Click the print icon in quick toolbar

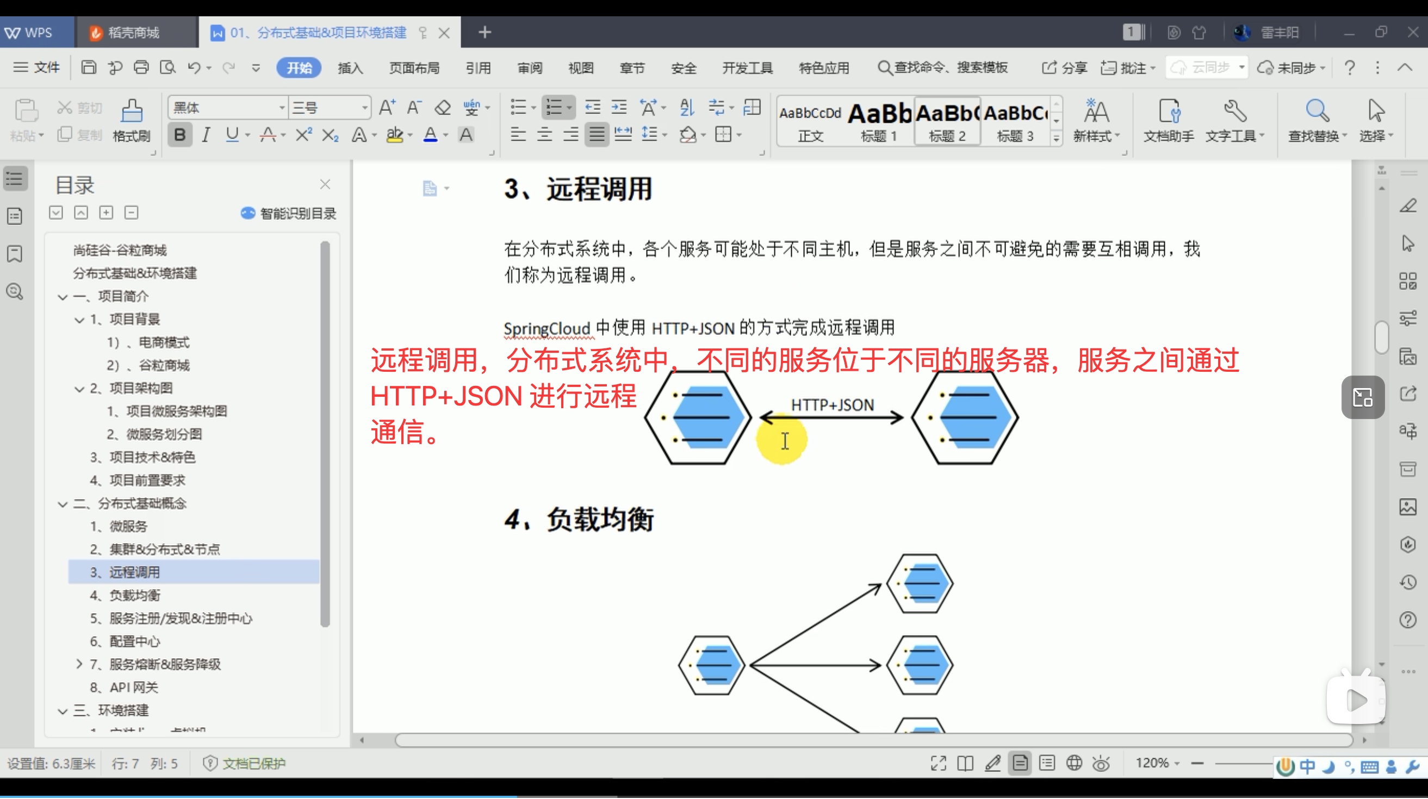click(x=141, y=67)
